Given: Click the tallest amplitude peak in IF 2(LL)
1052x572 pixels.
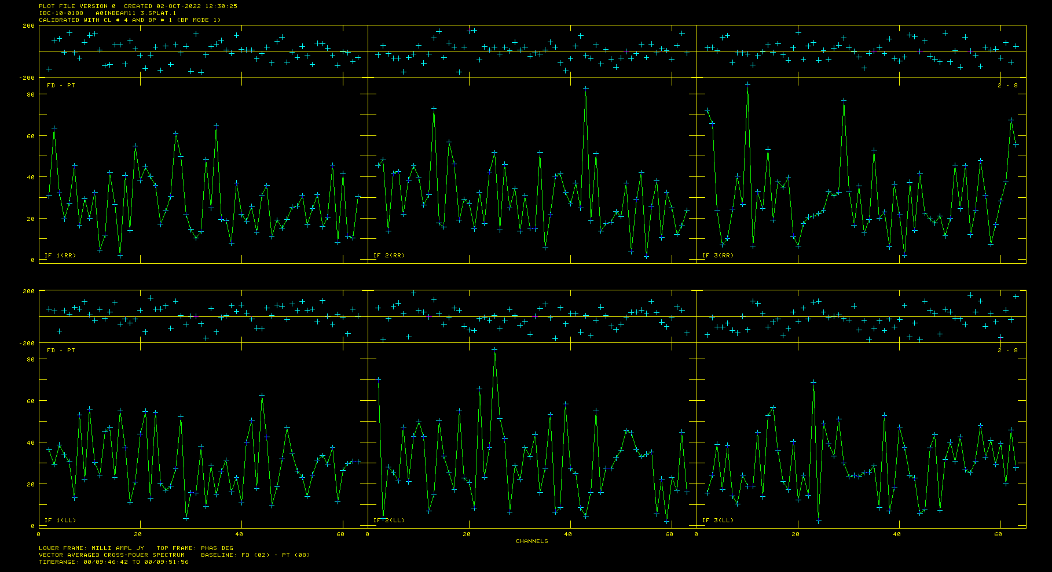Looking at the screenshot, I should pos(494,350).
